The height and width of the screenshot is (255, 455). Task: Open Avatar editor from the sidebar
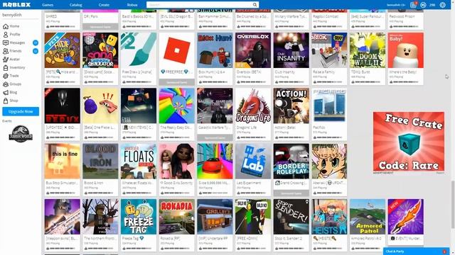click(x=11, y=59)
